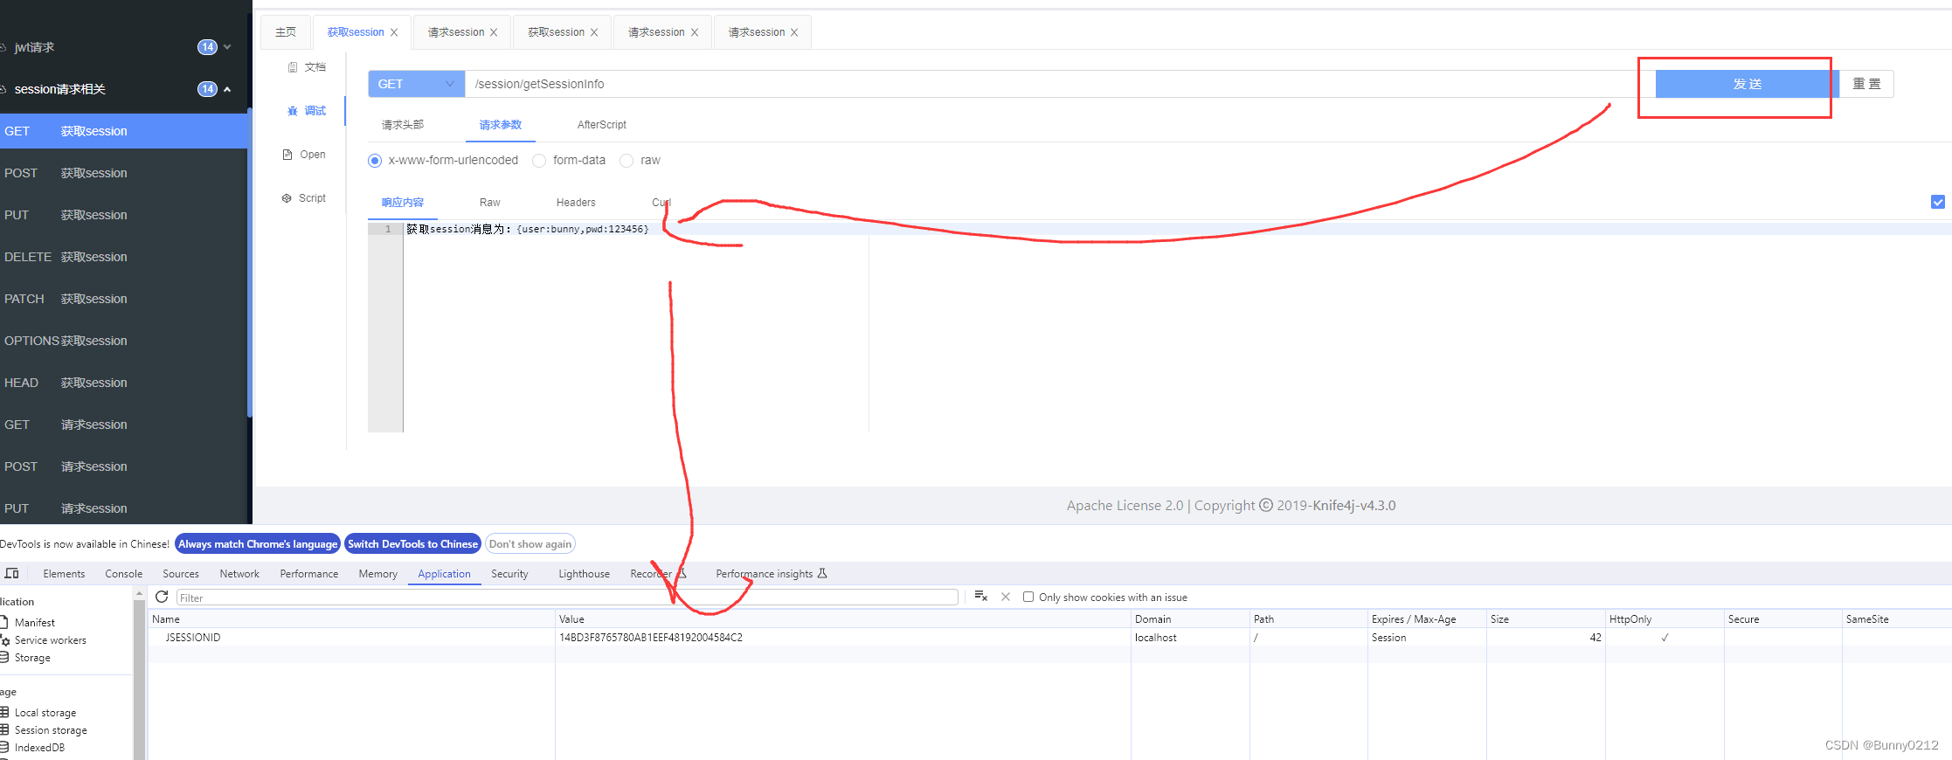
Task: Click the SameSite column header
Action: 1897,618
